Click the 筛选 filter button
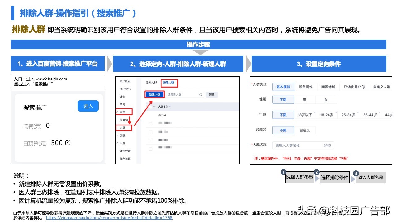396x222 pixels. tap(212, 95)
